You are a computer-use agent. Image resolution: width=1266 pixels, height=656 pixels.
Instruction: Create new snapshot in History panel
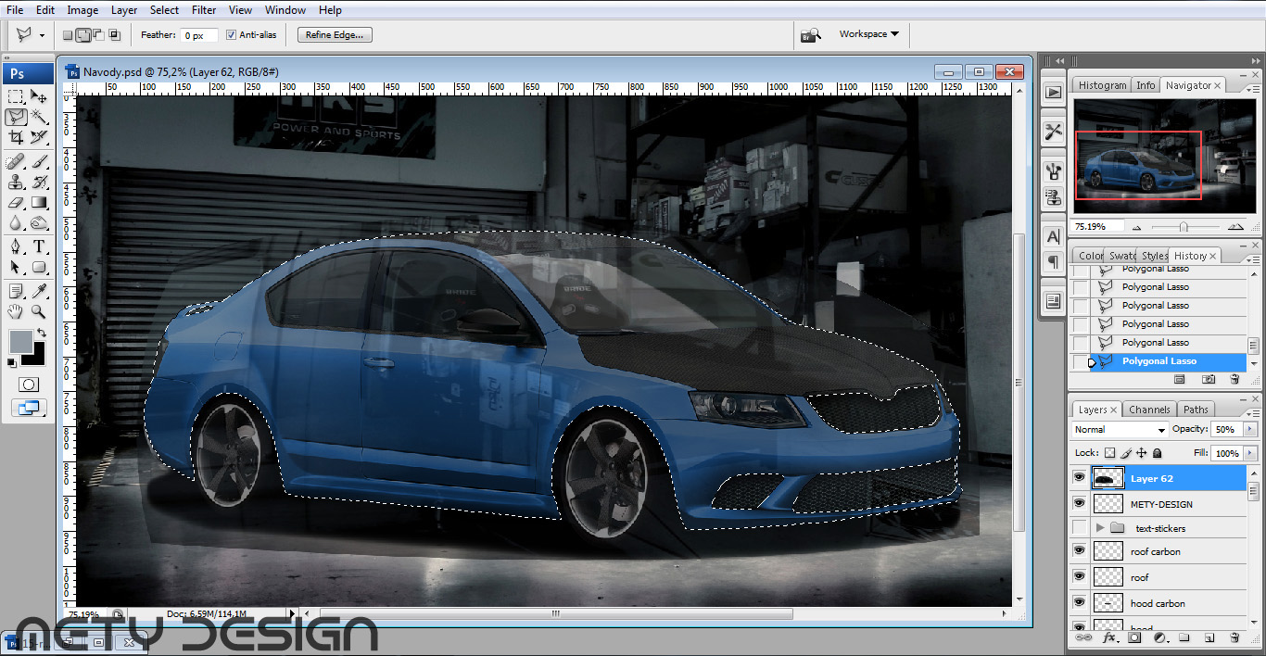click(x=1209, y=379)
